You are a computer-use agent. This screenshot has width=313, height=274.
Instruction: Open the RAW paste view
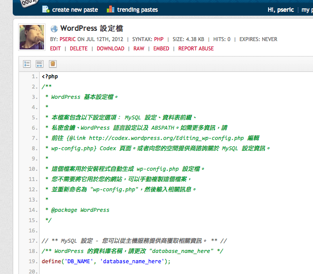[x=139, y=48]
